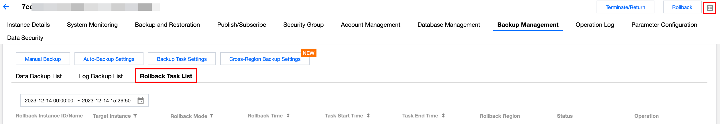Image resolution: width=720 pixels, height=124 pixels.
Task: Open the calendar date picker icon
Action: click(141, 101)
